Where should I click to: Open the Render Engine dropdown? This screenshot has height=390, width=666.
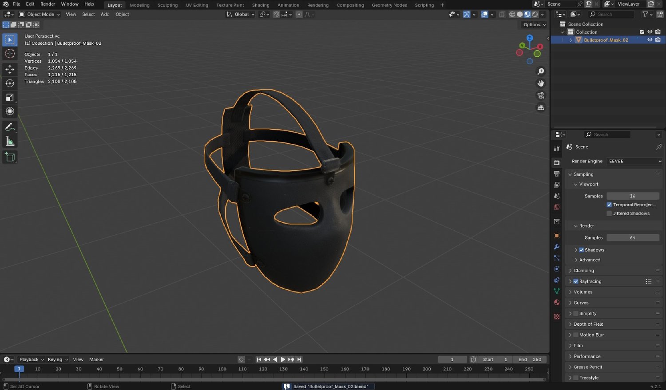[x=634, y=161]
